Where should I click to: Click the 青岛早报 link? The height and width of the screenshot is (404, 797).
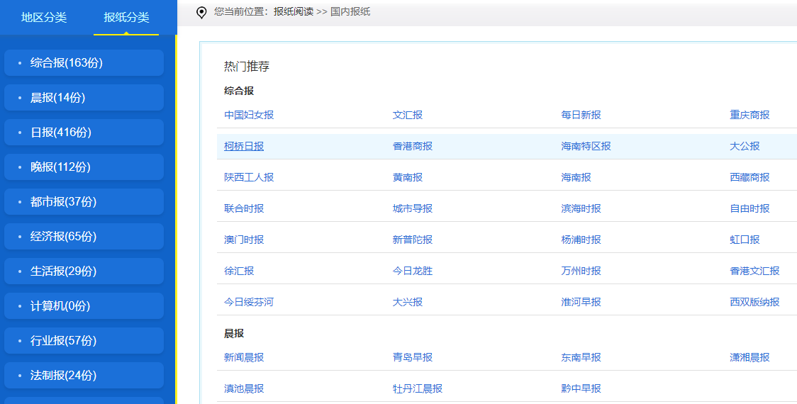pos(413,357)
